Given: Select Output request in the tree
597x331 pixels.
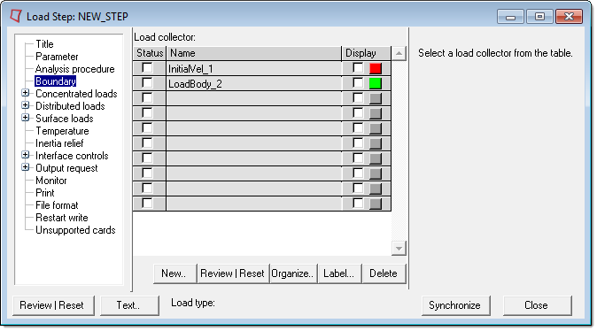Looking at the screenshot, I should coord(66,168).
